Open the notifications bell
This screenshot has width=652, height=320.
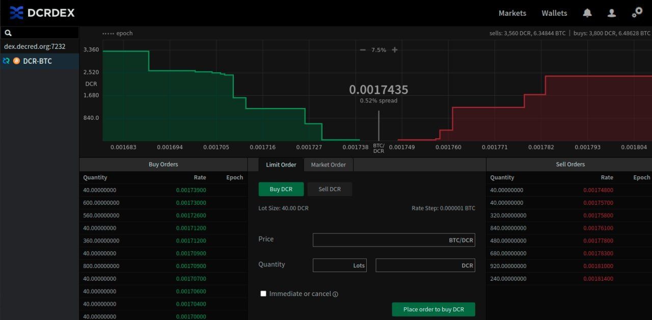(587, 13)
